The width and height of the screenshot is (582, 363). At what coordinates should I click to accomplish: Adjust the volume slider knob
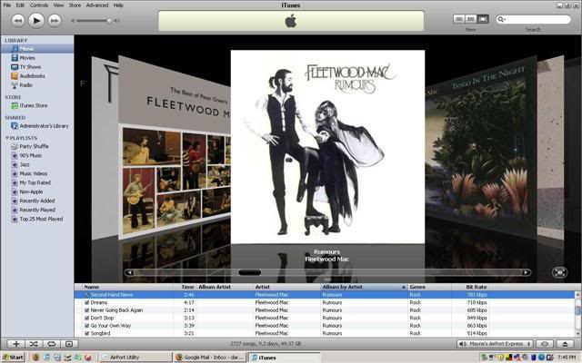109,21
